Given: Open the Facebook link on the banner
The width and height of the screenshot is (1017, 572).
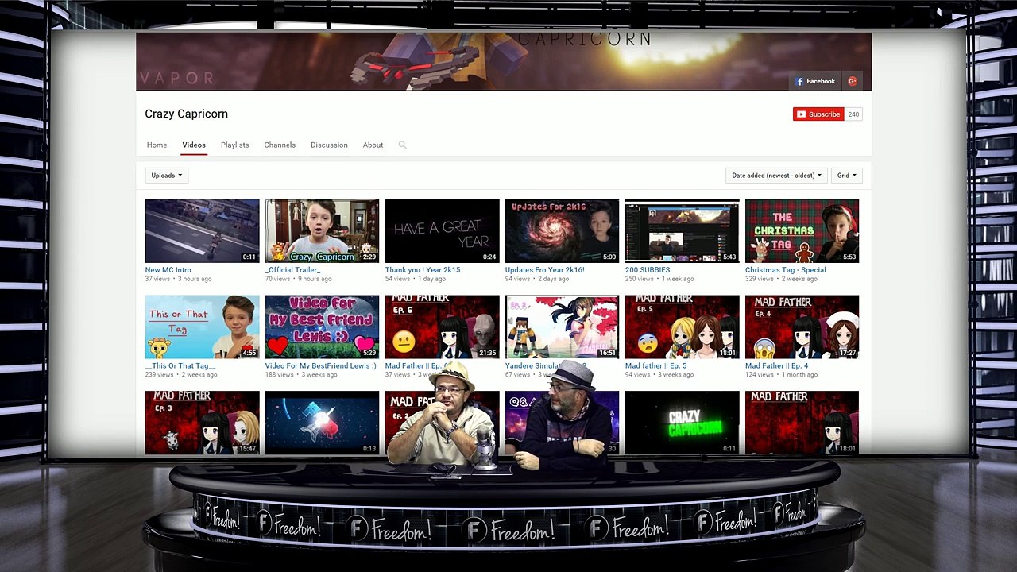Looking at the screenshot, I should [x=815, y=81].
